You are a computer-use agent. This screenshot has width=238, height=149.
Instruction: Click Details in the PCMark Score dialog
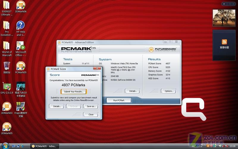coord(57,106)
